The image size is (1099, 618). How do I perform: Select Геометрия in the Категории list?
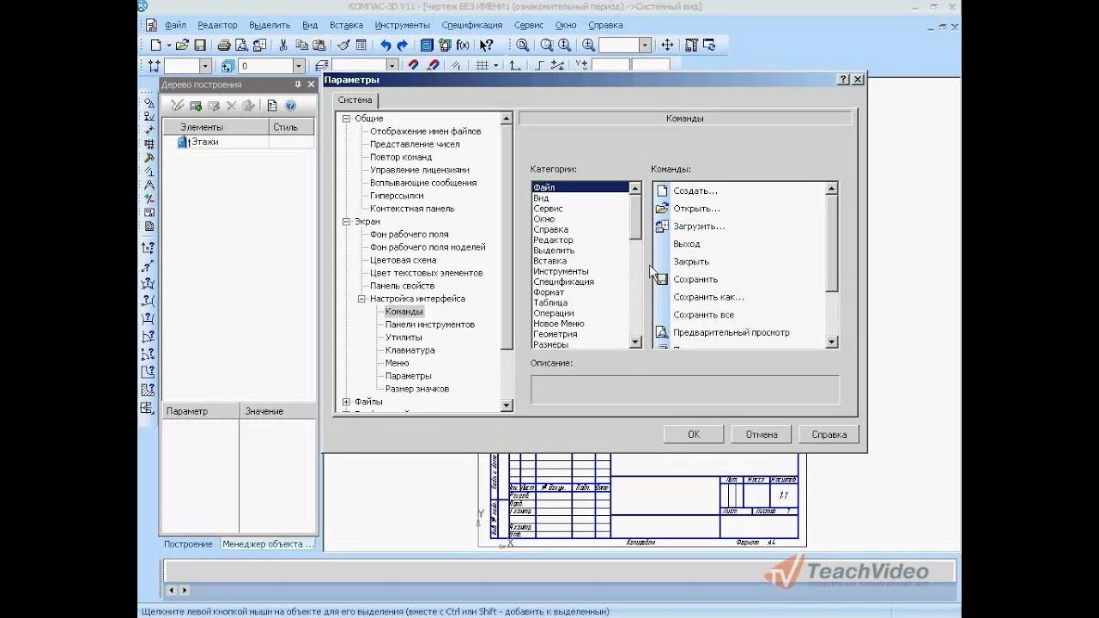click(555, 334)
